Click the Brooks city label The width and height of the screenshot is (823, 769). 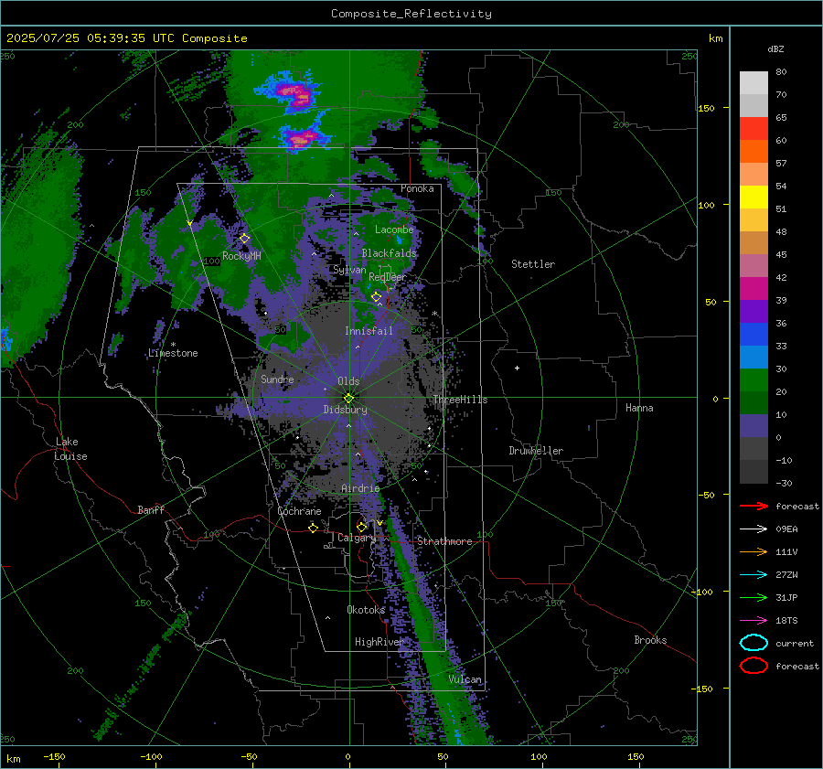tap(650, 640)
